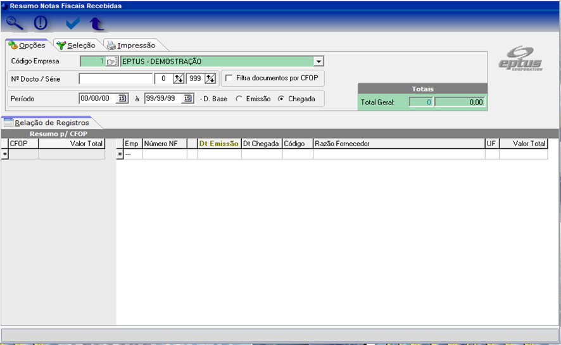Image resolution: width=561 pixels, height=345 pixels.
Task: Click the Nº Docto input field
Action: tap(116, 78)
